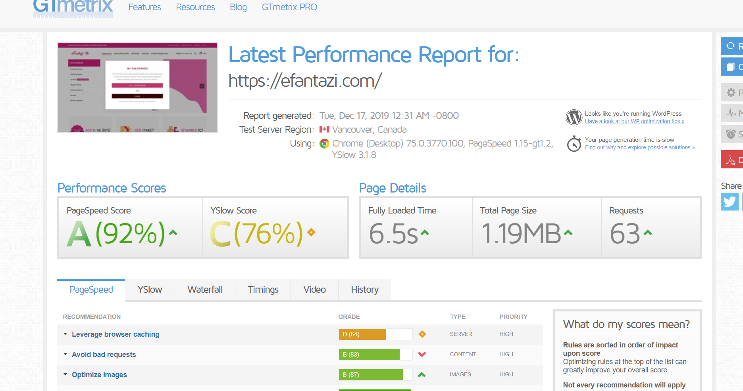Expand the Leverage browser caching recommendation

(x=65, y=334)
